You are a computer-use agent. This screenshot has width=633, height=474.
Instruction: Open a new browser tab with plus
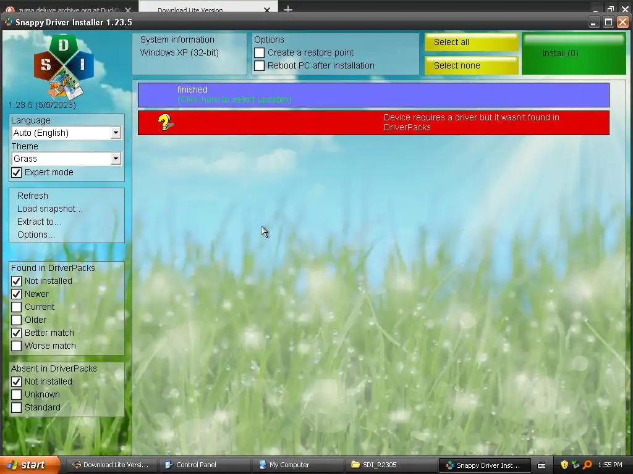pyautogui.click(x=288, y=9)
